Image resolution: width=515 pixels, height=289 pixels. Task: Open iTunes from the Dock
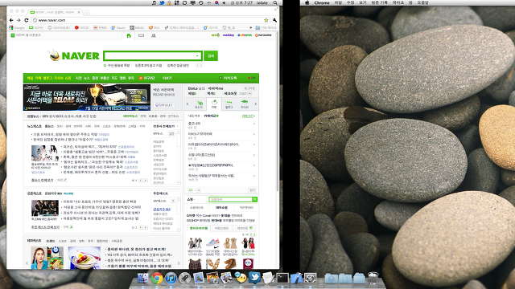point(171,279)
